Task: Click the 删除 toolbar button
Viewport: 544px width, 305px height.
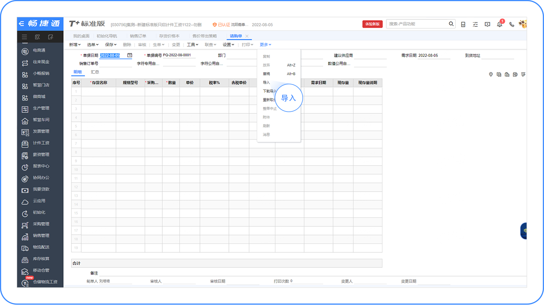Action: [127, 45]
